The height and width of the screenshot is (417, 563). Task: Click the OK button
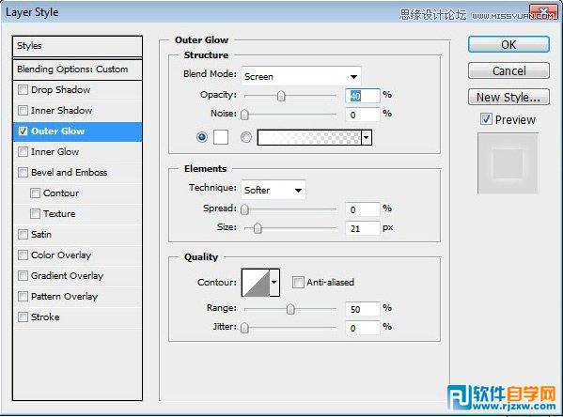(508, 45)
